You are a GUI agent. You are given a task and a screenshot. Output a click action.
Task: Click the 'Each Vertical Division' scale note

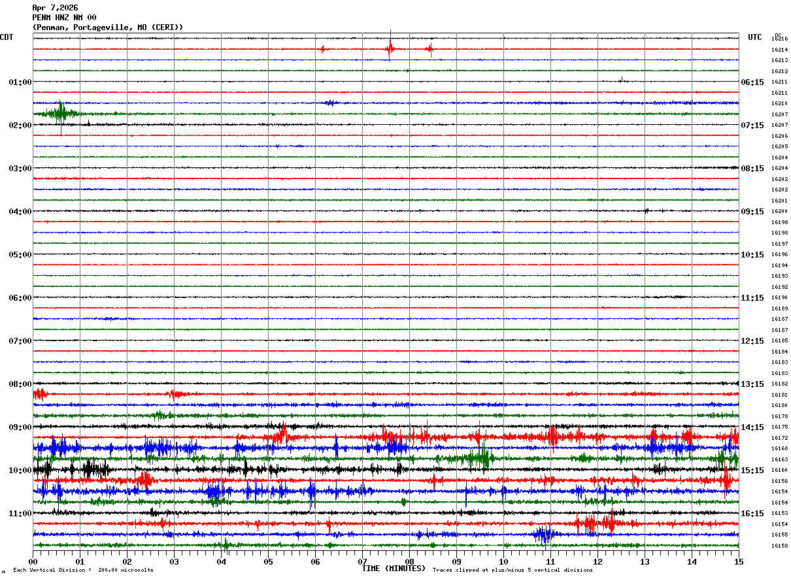(x=83, y=570)
